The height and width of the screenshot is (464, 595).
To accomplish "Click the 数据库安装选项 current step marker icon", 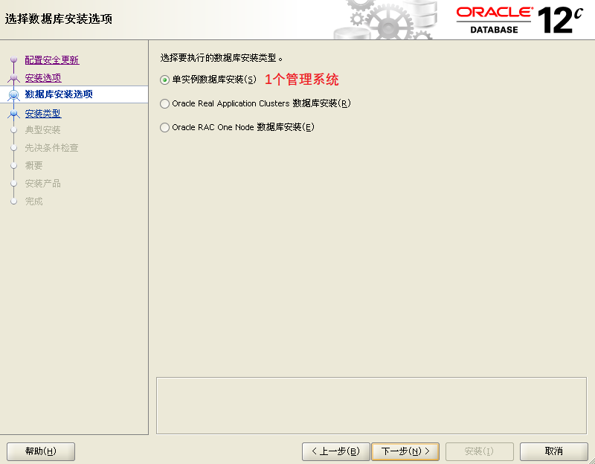I will [13, 94].
